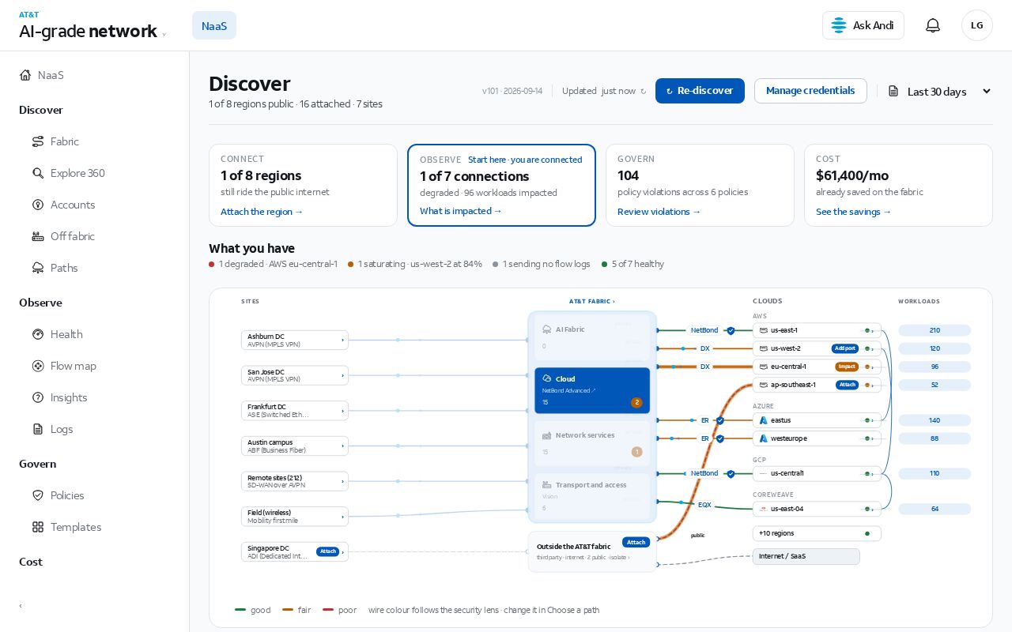Open the AT&T FABRIC header link
1012x632 pixels.
point(592,301)
